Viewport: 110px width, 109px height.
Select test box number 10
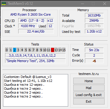tap(45, 50)
